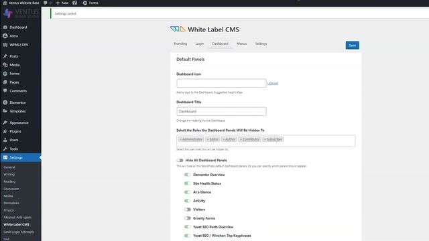Click the Ventus logo in sidebar
The width and height of the screenshot is (429, 241).
21,13
